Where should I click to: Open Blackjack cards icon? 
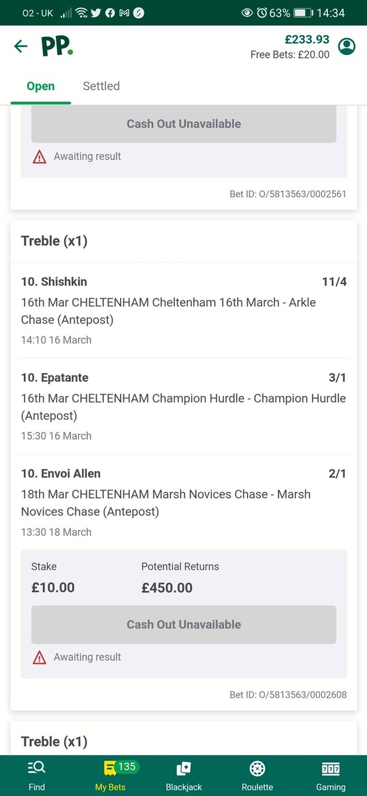(x=183, y=775)
